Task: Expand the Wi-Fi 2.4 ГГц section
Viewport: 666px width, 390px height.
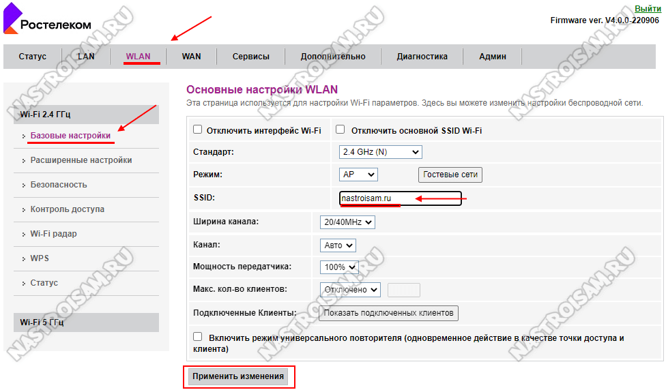Action: pyautogui.click(x=86, y=114)
